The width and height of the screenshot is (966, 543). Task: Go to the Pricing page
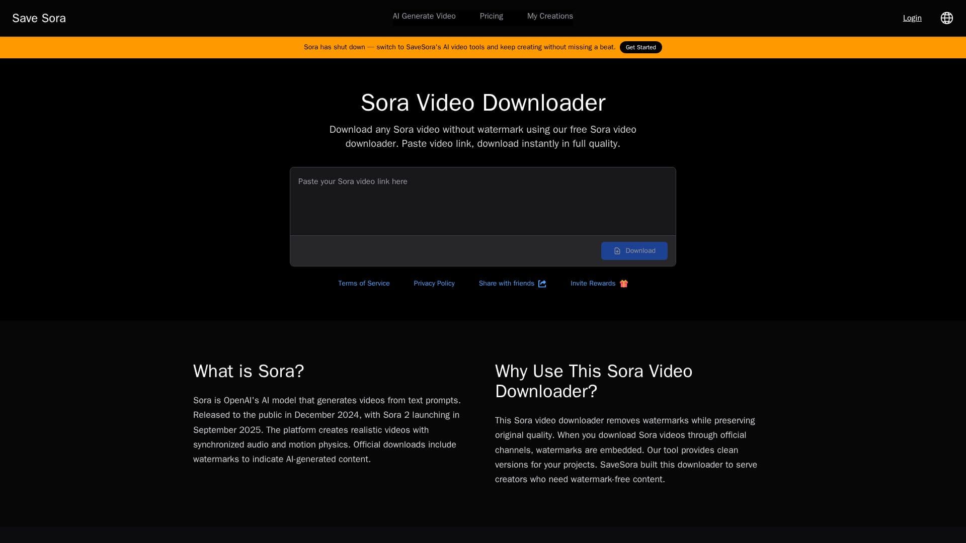491,16
